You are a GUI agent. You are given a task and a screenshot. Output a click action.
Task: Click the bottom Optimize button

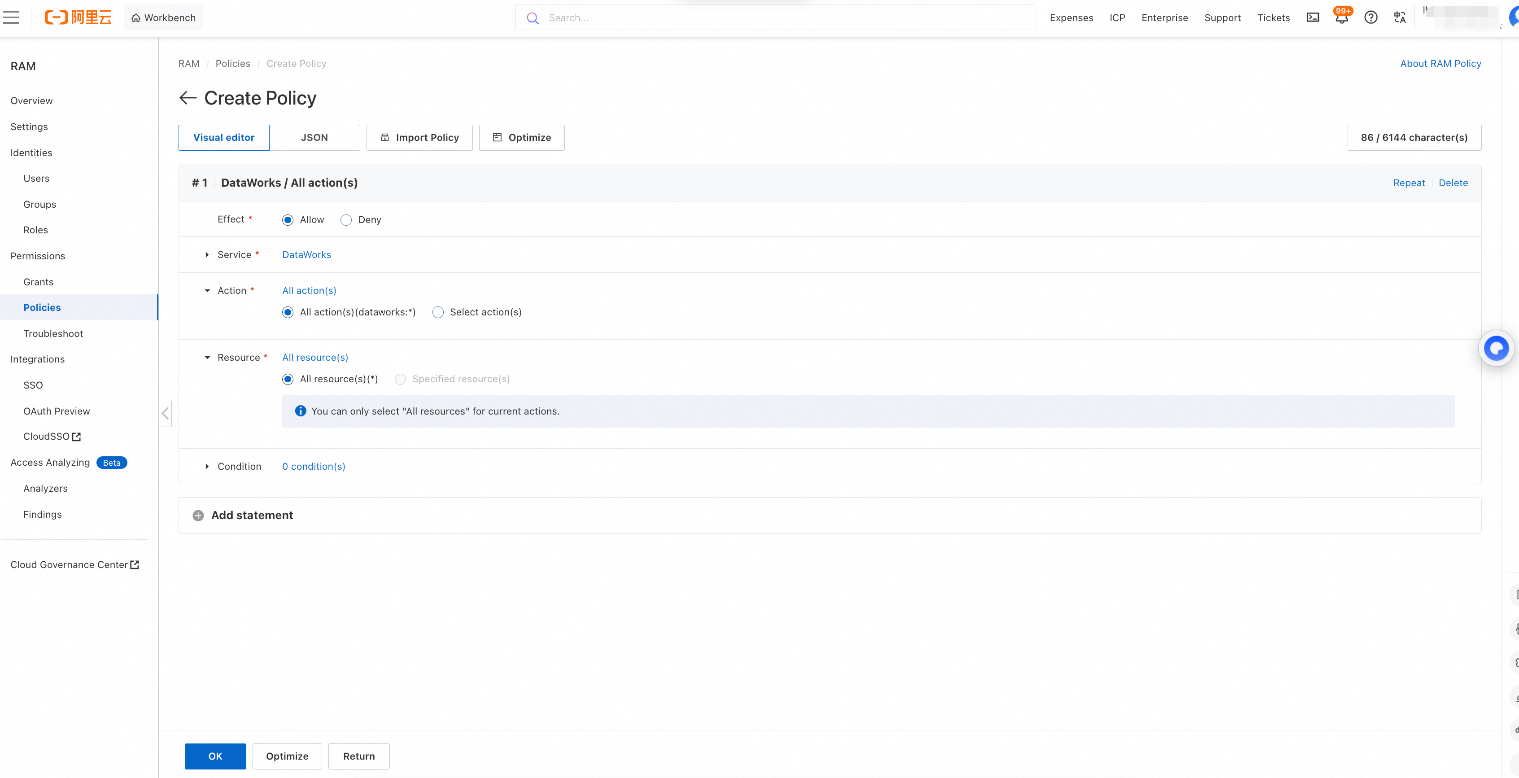[287, 756]
